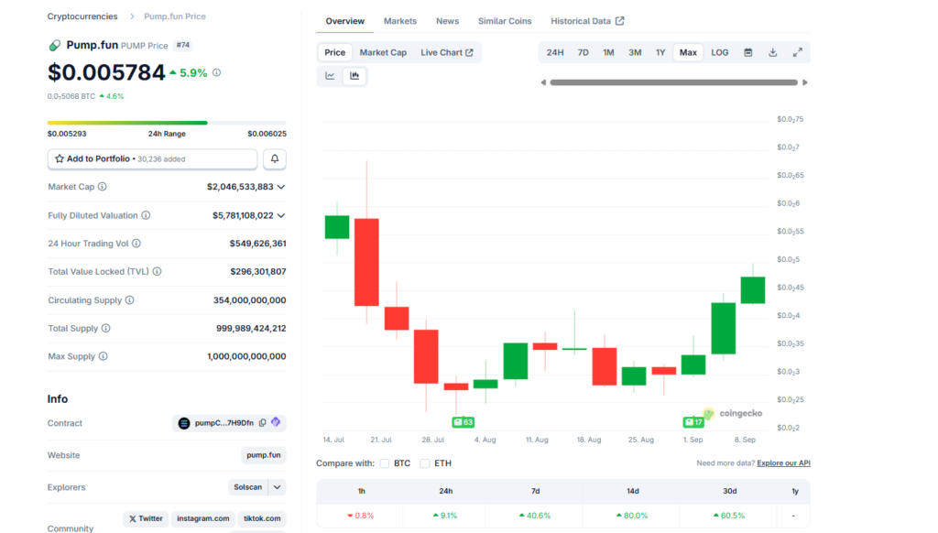Switch to the Markets tab
The height and width of the screenshot is (533, 938).
(399, 20)
